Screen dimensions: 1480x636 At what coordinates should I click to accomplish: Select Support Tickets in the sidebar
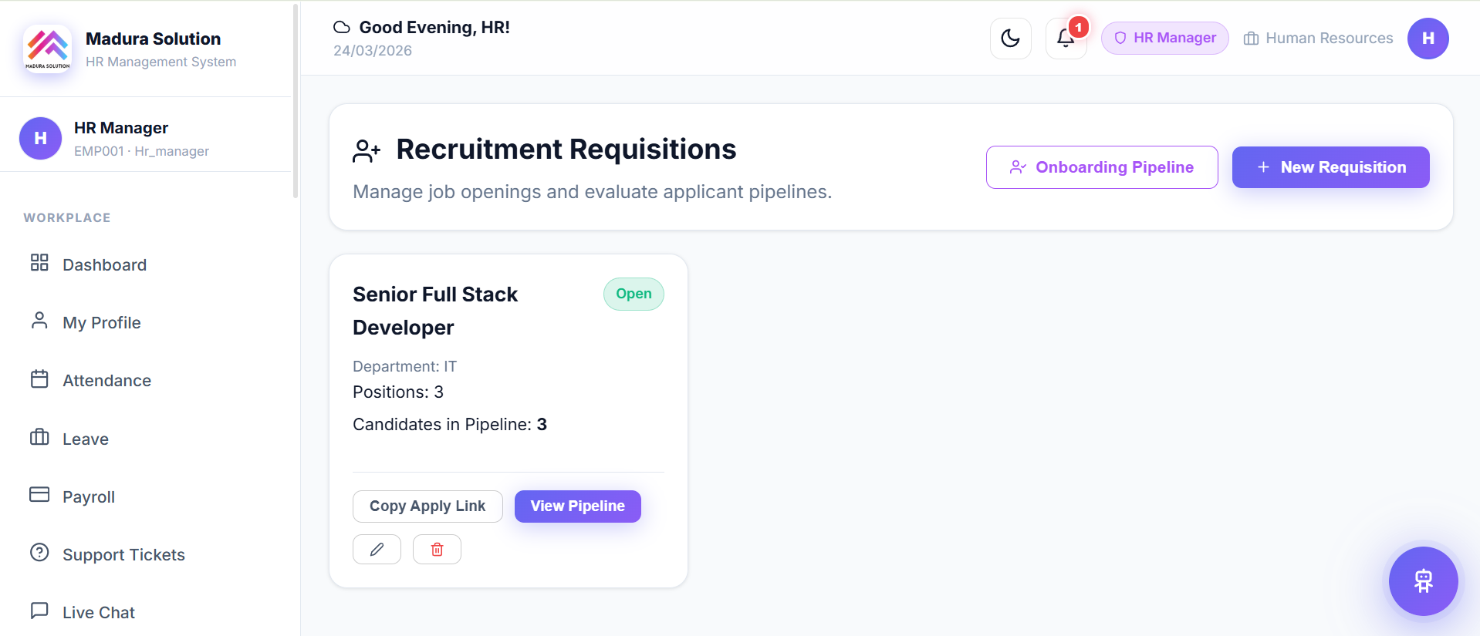[x=123, y=554]
